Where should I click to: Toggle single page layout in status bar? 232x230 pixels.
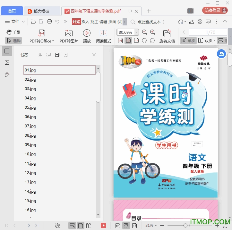point(81,226)
